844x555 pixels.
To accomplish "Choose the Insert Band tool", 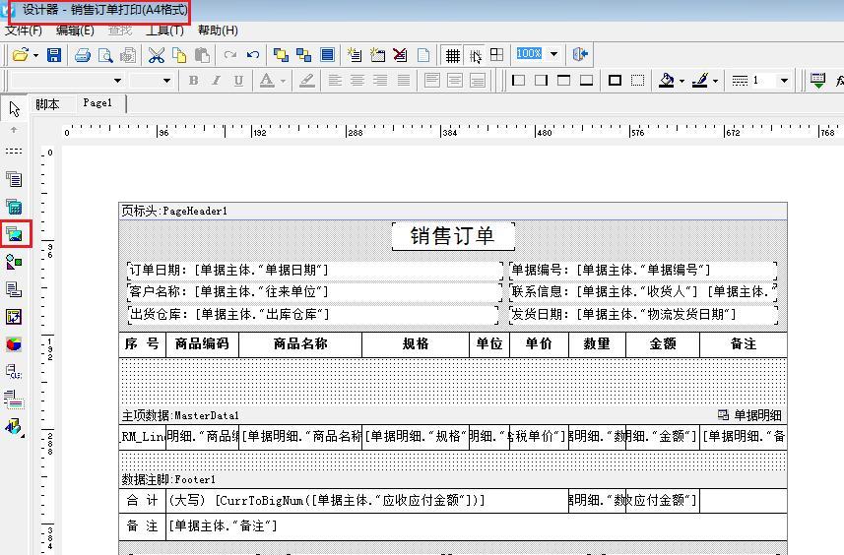I will coord(14,152).
